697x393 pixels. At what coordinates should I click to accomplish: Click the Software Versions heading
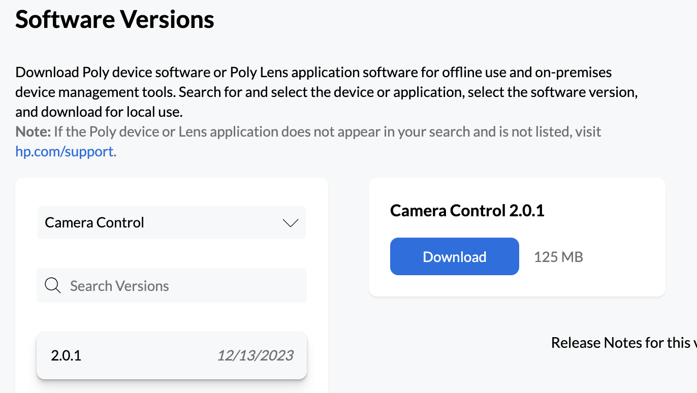[114, 19]
